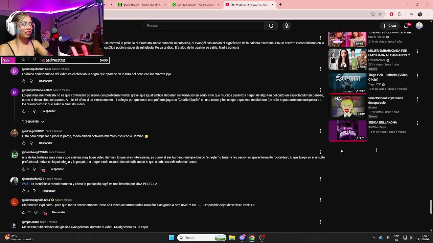Jump to timestamp 25:51 in the video
Image resolution: width=433 pixels, height=243 pixels.
tap(26, 184)
